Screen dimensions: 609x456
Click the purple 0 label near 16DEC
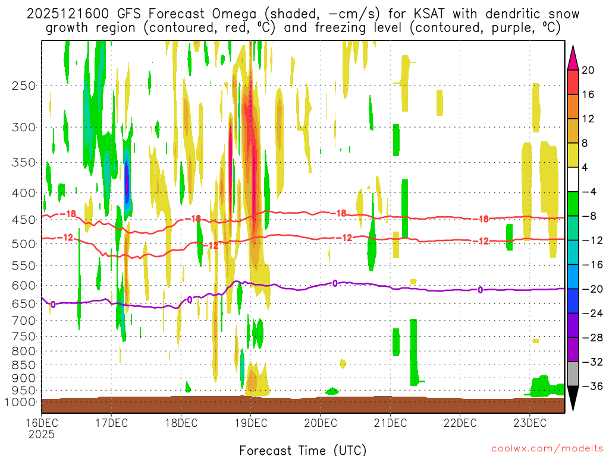[x=53, y=305]
